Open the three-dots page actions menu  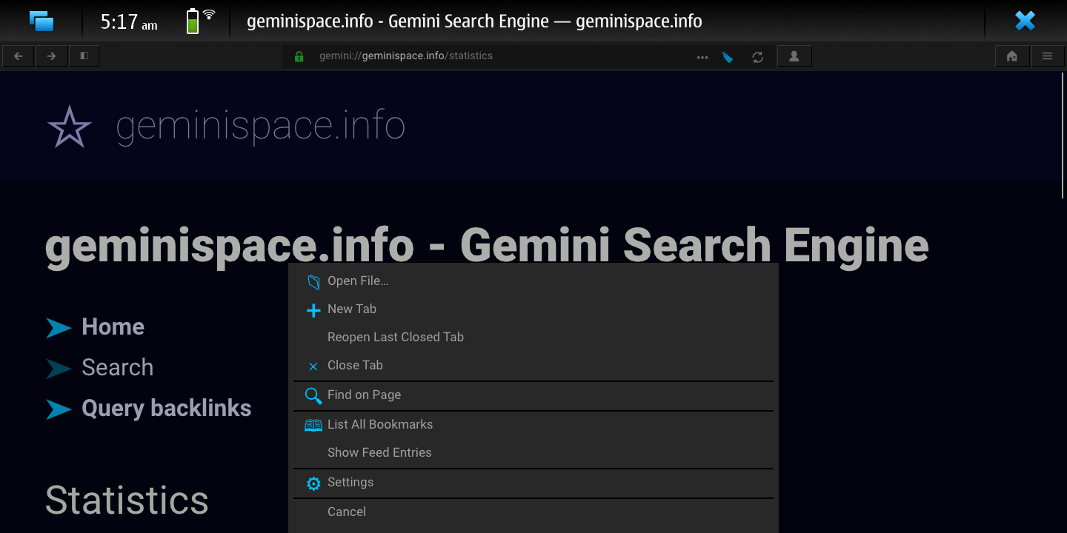click(702, 57)
